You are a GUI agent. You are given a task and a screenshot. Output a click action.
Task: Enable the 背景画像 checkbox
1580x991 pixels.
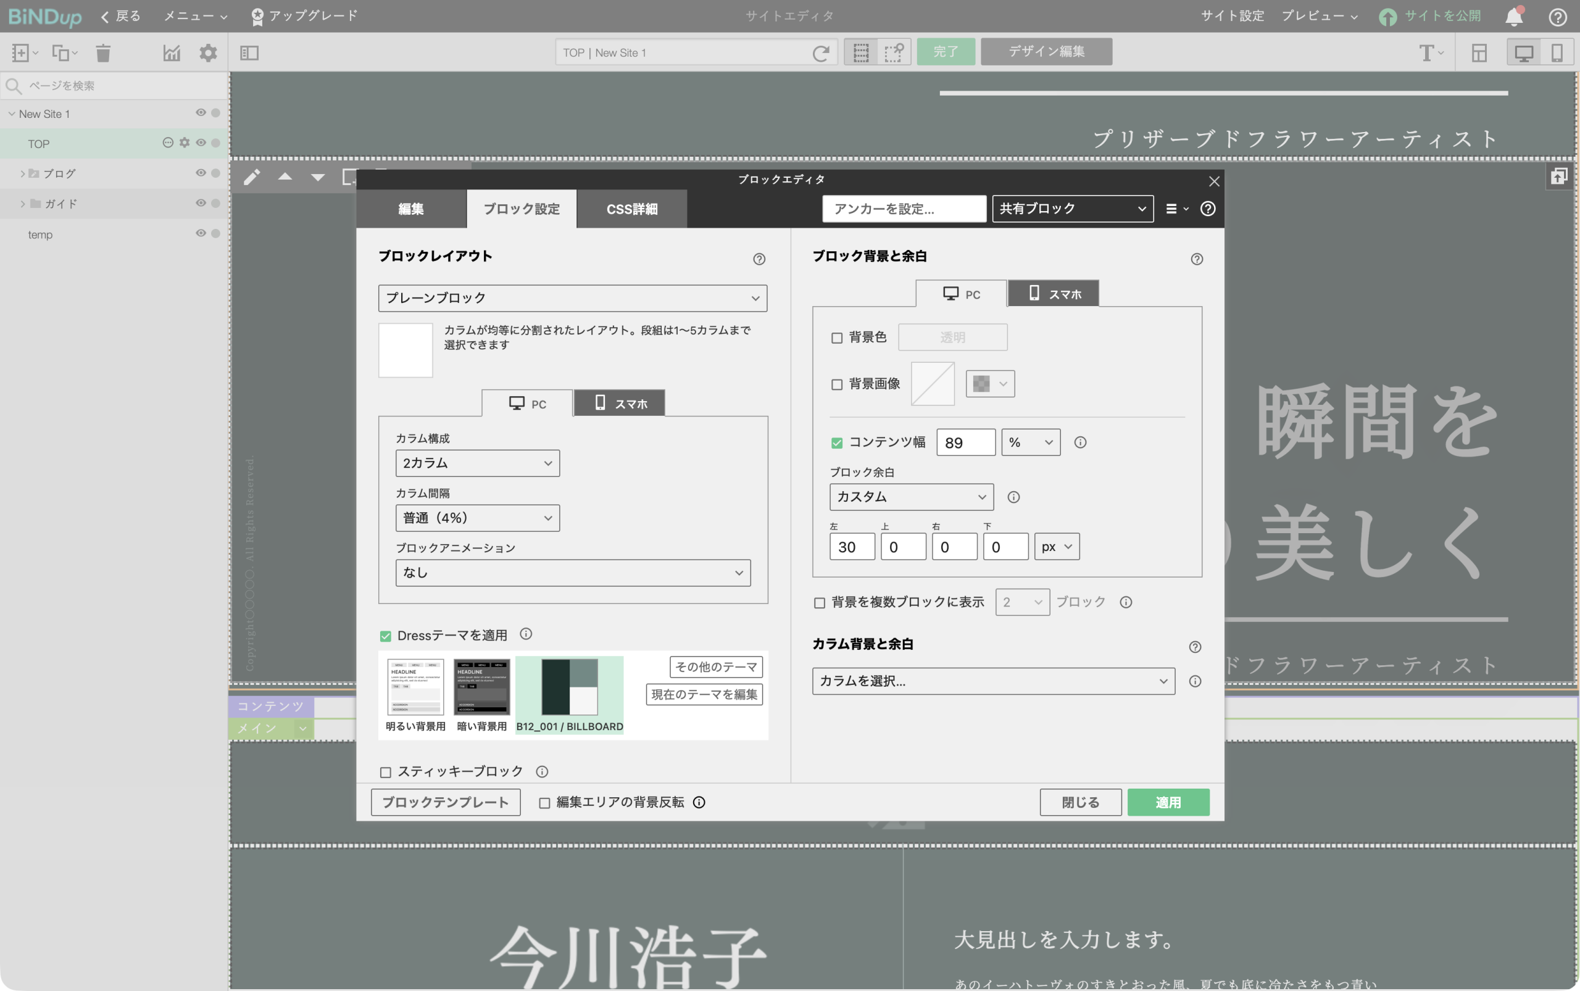pos(836,384)
